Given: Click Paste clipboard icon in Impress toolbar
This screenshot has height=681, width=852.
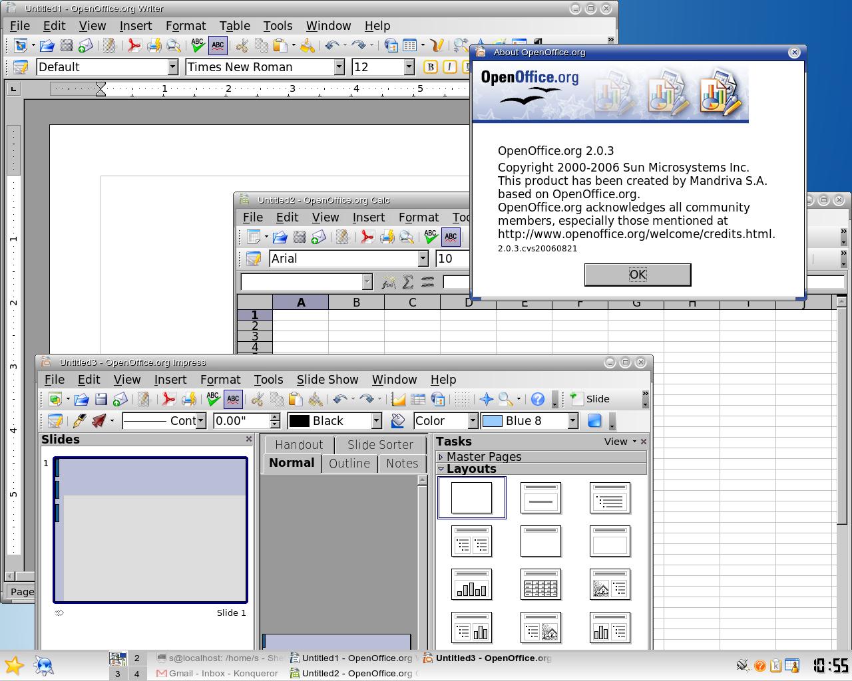Looking at the screenshot, I should pos(296,399).
